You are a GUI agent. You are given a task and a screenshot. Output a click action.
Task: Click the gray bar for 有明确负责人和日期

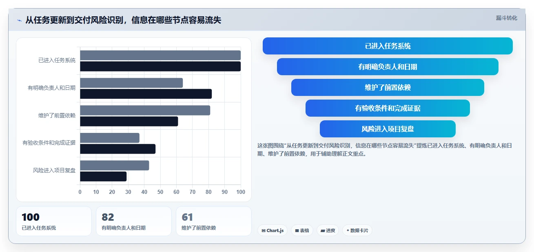(131, 83)
